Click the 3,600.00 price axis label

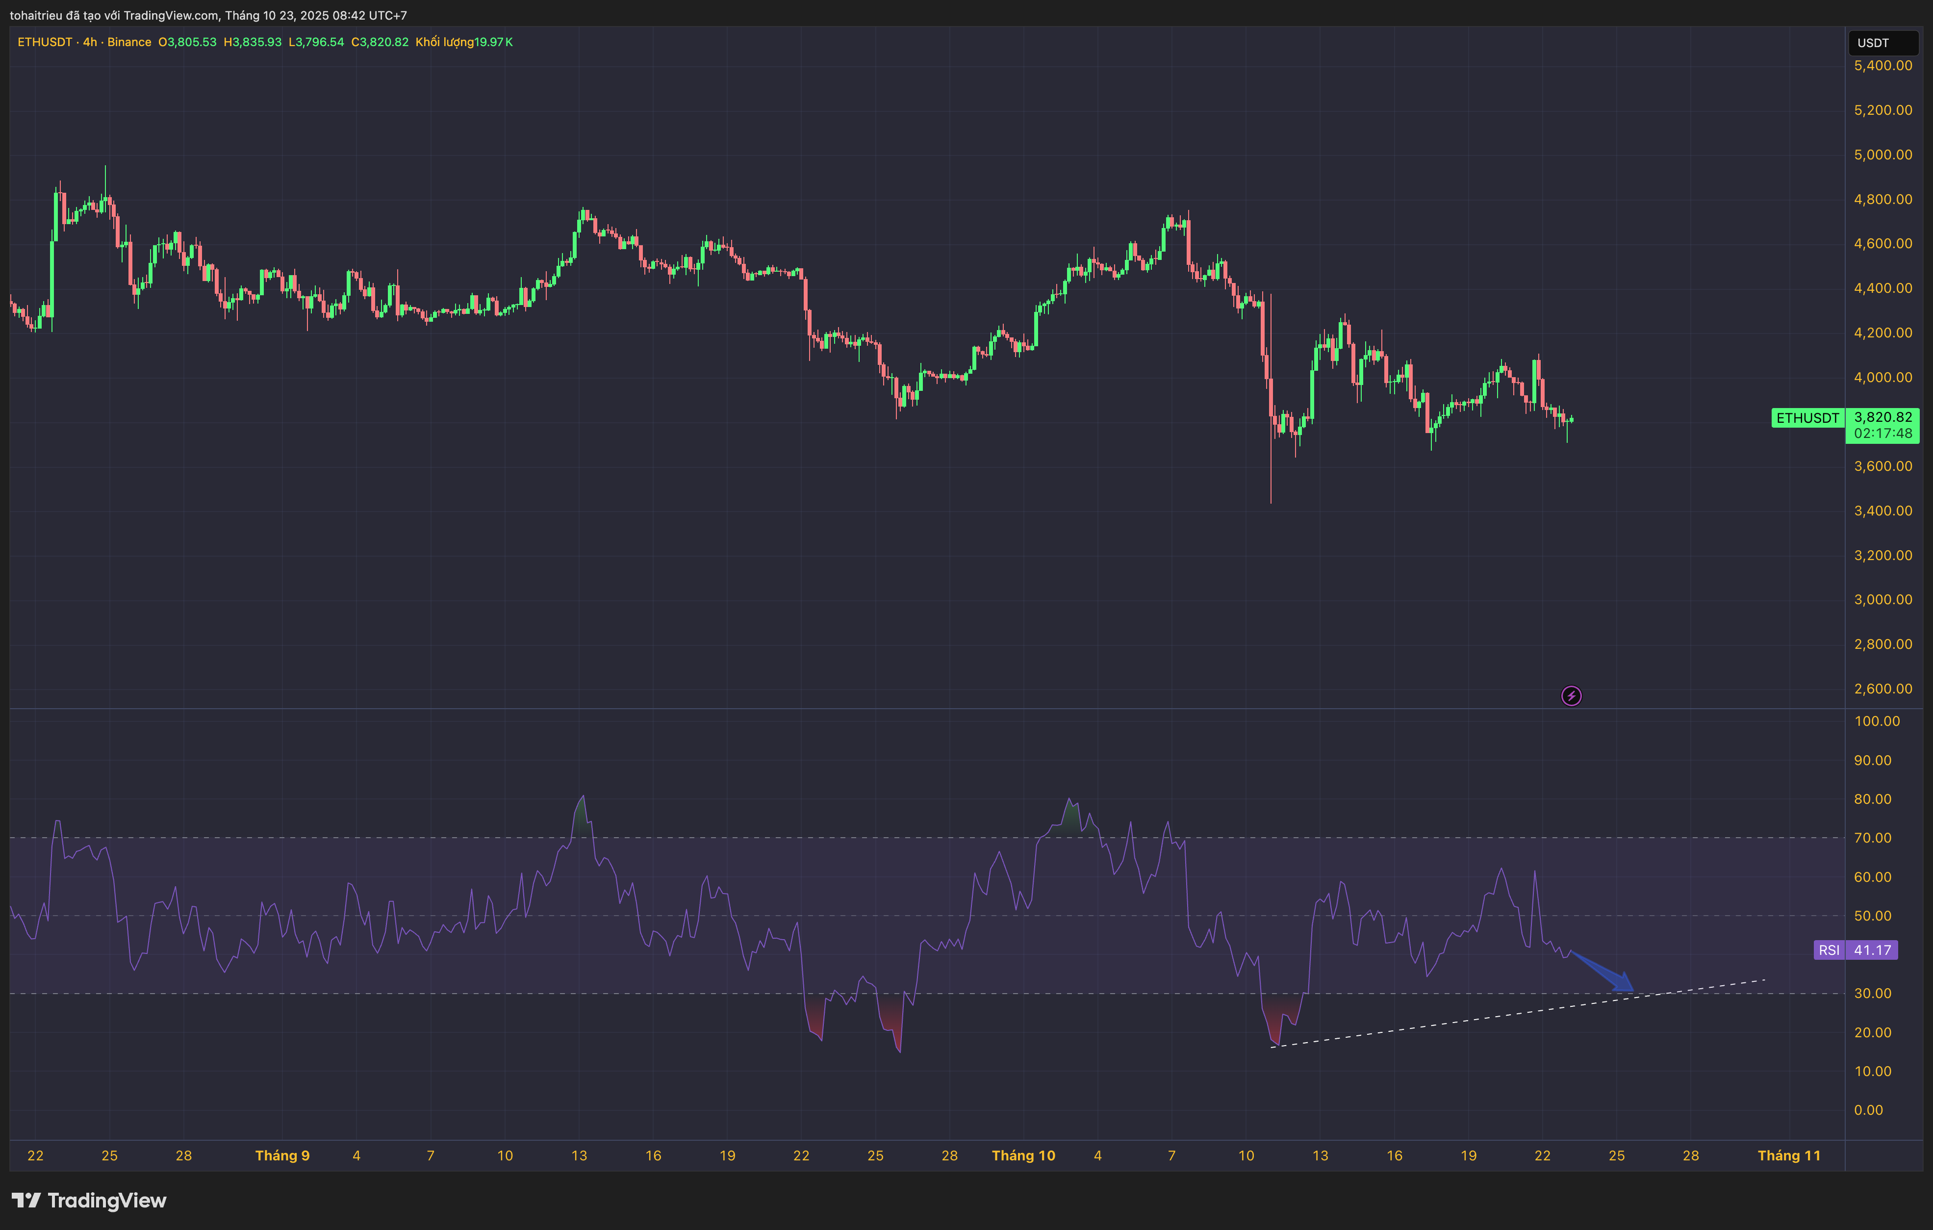[x=1882, y=466]
